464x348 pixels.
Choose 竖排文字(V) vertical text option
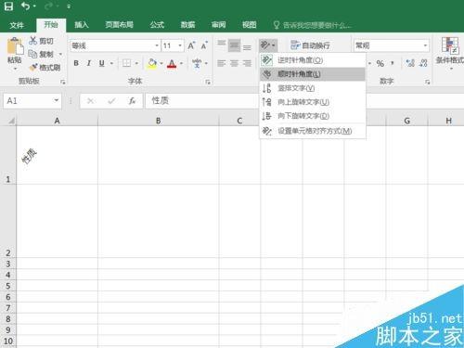click(313, 88)
